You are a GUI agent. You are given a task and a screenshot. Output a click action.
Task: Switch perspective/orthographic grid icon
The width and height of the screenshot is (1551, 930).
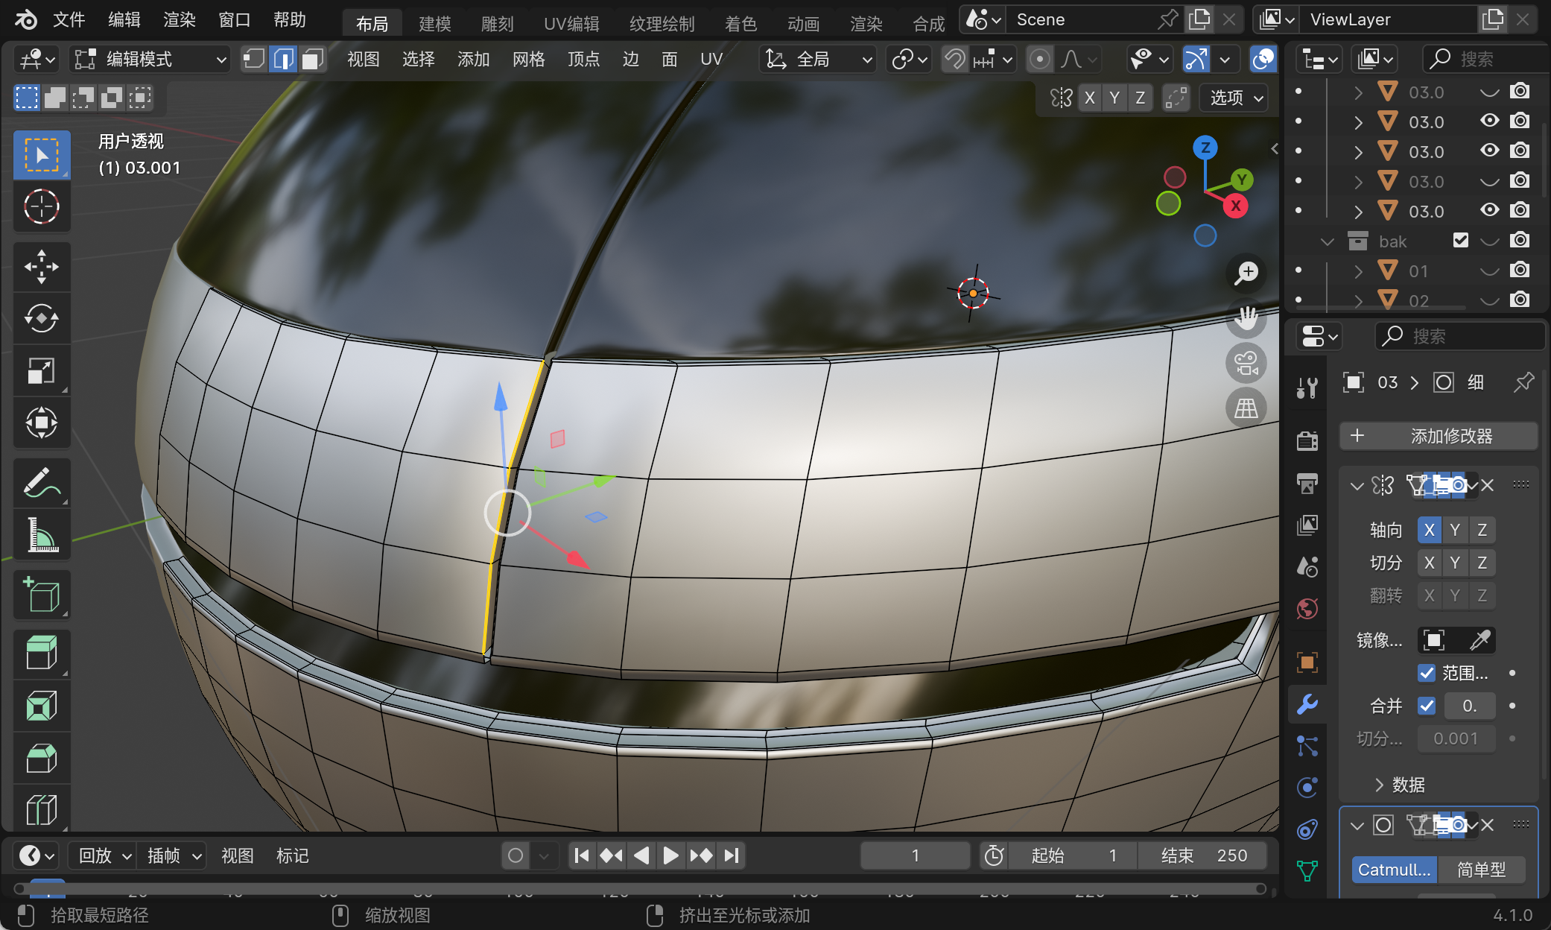[1246, 408]
